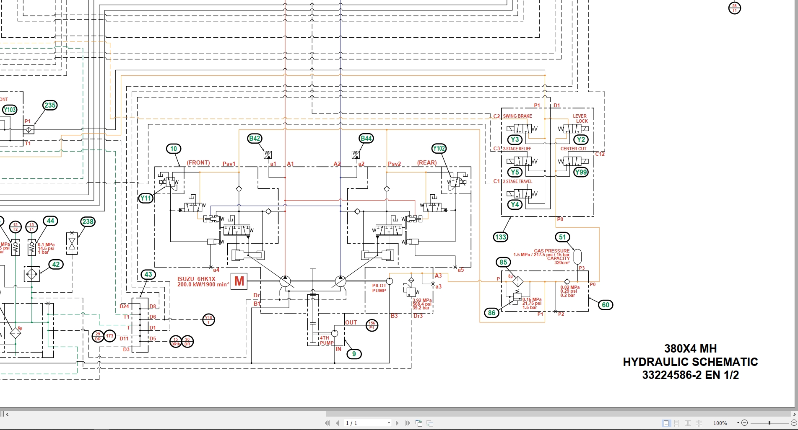
Task: Click the page number input field
Action: pos(365,423)
